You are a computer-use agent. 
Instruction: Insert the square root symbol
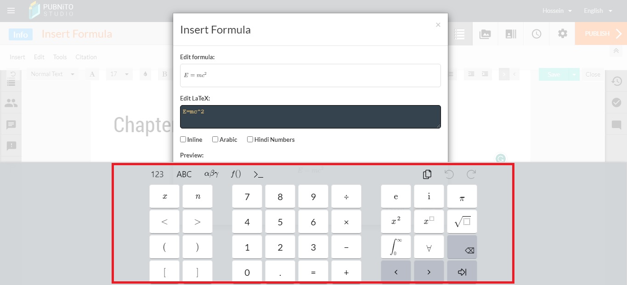[x=462, y=222]
